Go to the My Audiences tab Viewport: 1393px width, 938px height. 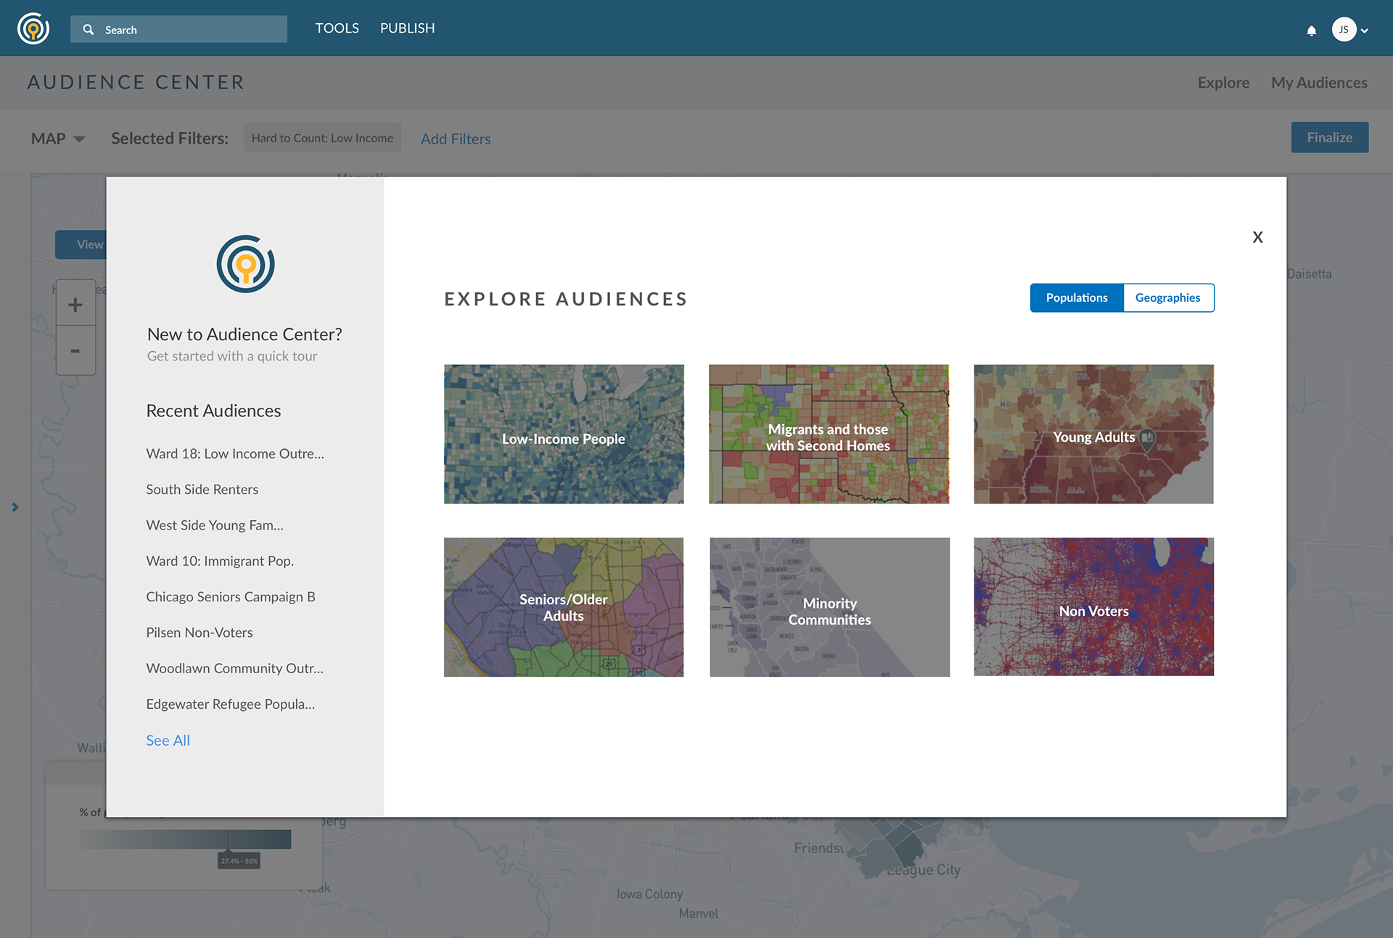[1319, 83]
